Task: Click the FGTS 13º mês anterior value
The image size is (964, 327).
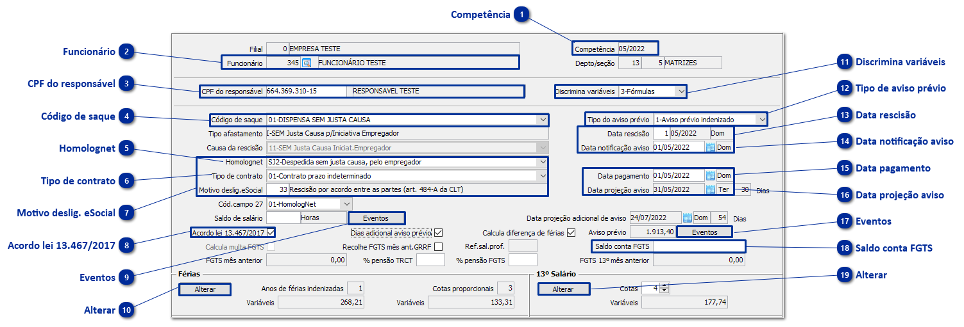Action: (x=699, y=260)
